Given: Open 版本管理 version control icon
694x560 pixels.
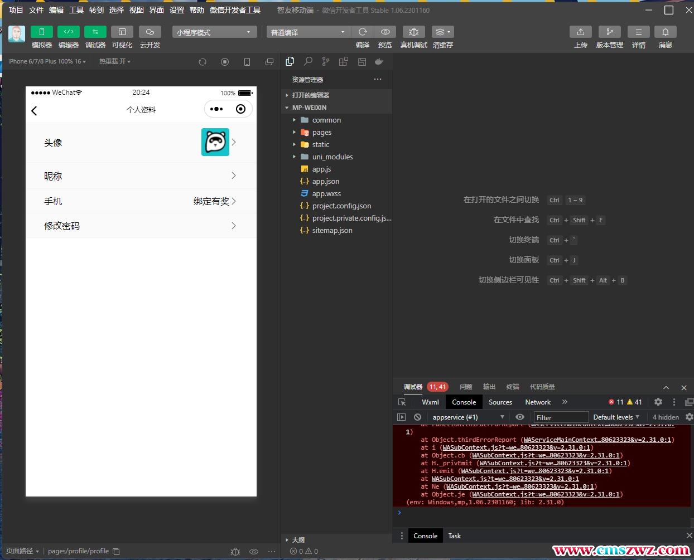Looking at the screenshot, I should pyautogui.click(x=609, y=32).
